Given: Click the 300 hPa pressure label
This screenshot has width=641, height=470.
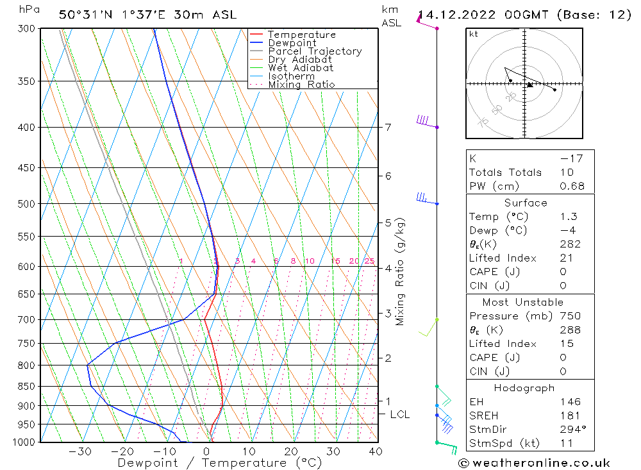Looking at the screenshot, I should click(26, 29).
